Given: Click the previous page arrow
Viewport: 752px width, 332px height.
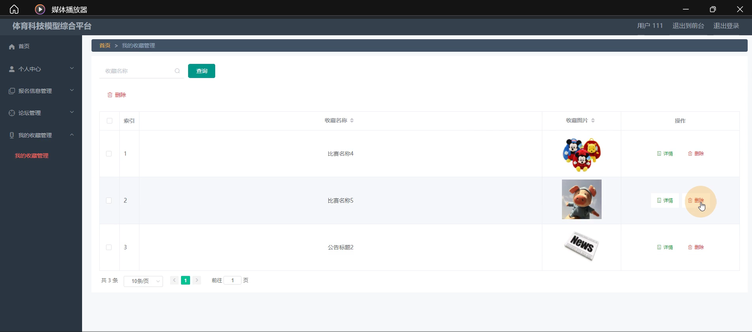Looking at the screenshot, I should coord(174,280).
